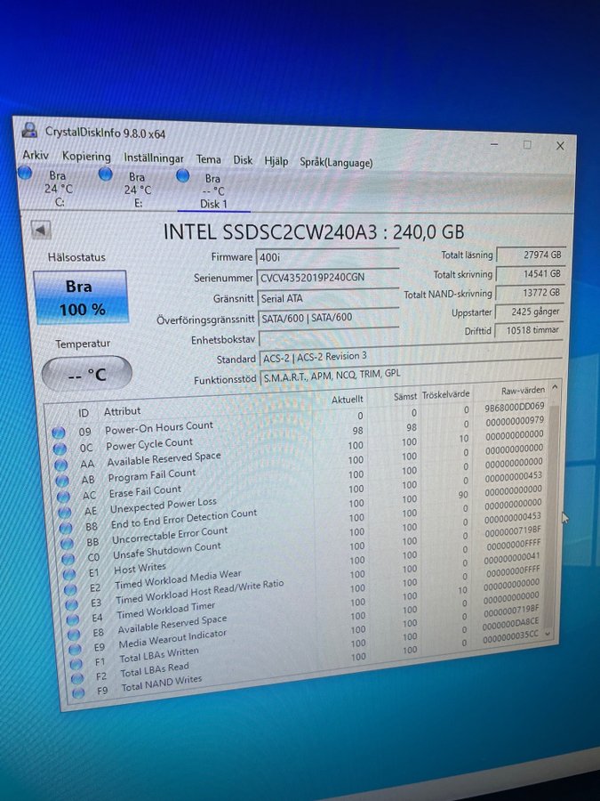Screen dimensions: 600x801
Task: Open the Hjälp menu
Action: 276,161
